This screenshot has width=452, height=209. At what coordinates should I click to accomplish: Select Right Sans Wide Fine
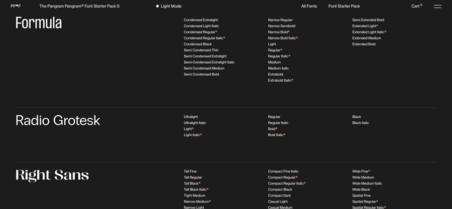pyautogui.click(x=361, y=171)
